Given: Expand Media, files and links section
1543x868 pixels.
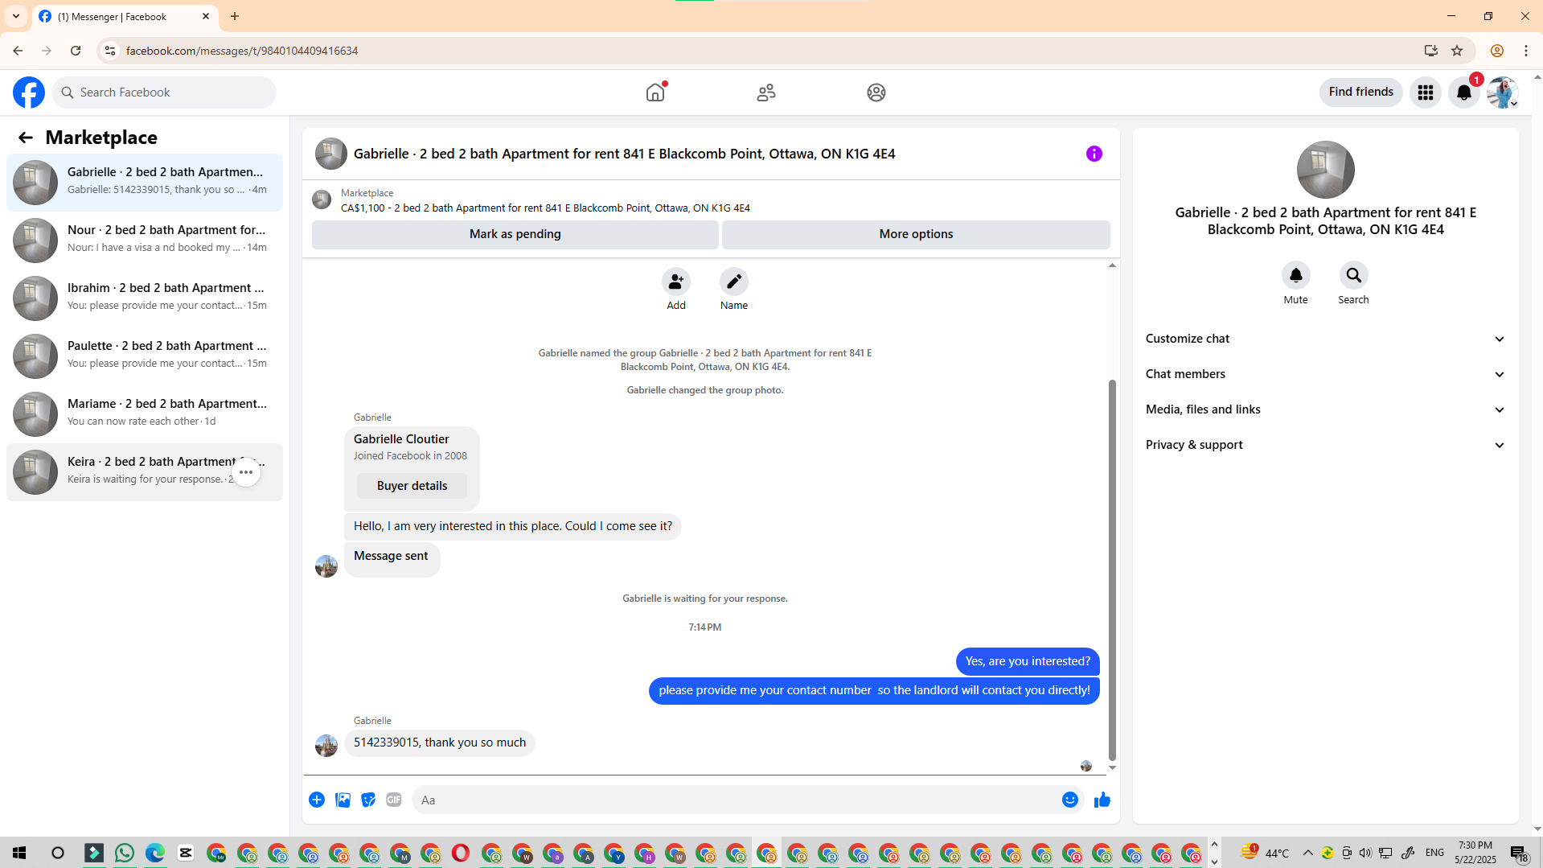Looking at the screenshot, I should tap(1326, 409).
